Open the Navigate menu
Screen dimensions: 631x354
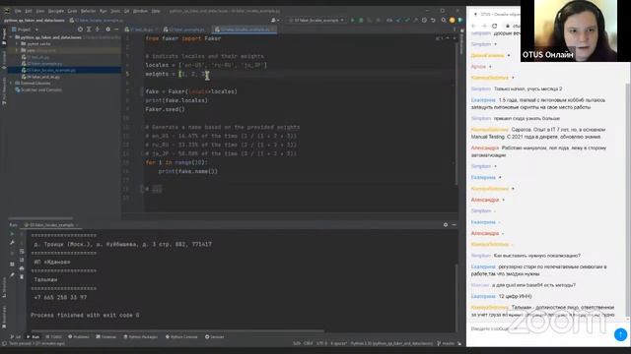click(56, 11)
